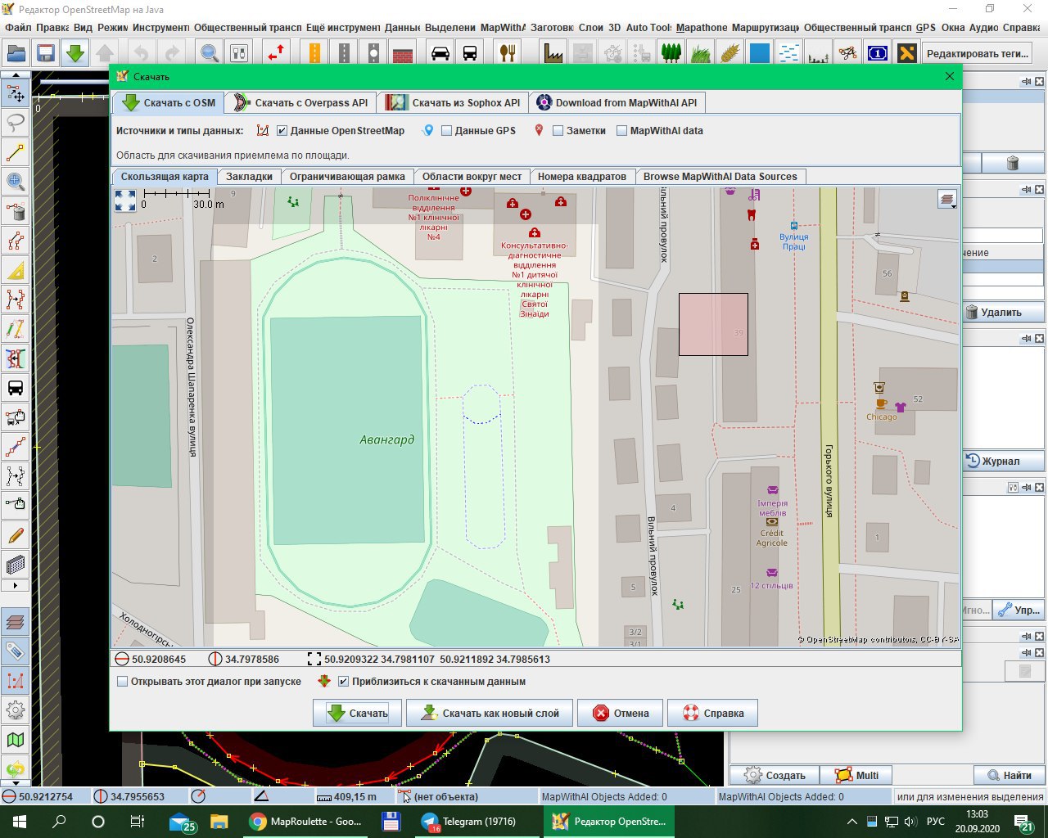Click the green download arrow toolbar icon

[75, 54]
